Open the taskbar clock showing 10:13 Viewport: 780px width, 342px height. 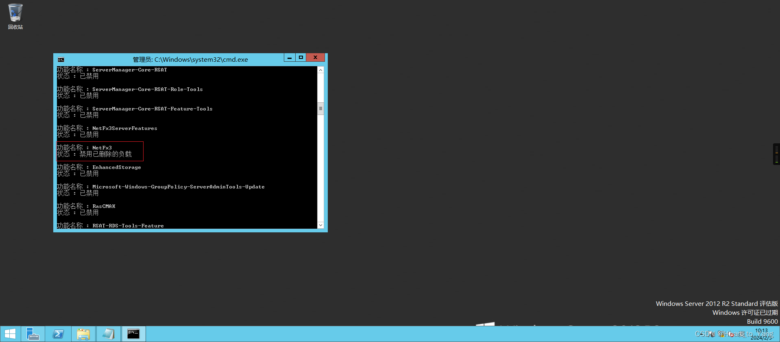(x=761, y=334)
